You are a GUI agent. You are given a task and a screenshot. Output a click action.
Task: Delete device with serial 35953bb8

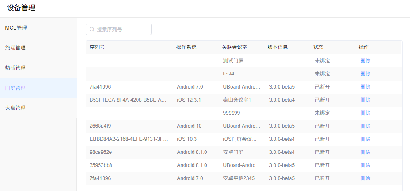pos(365,165)
